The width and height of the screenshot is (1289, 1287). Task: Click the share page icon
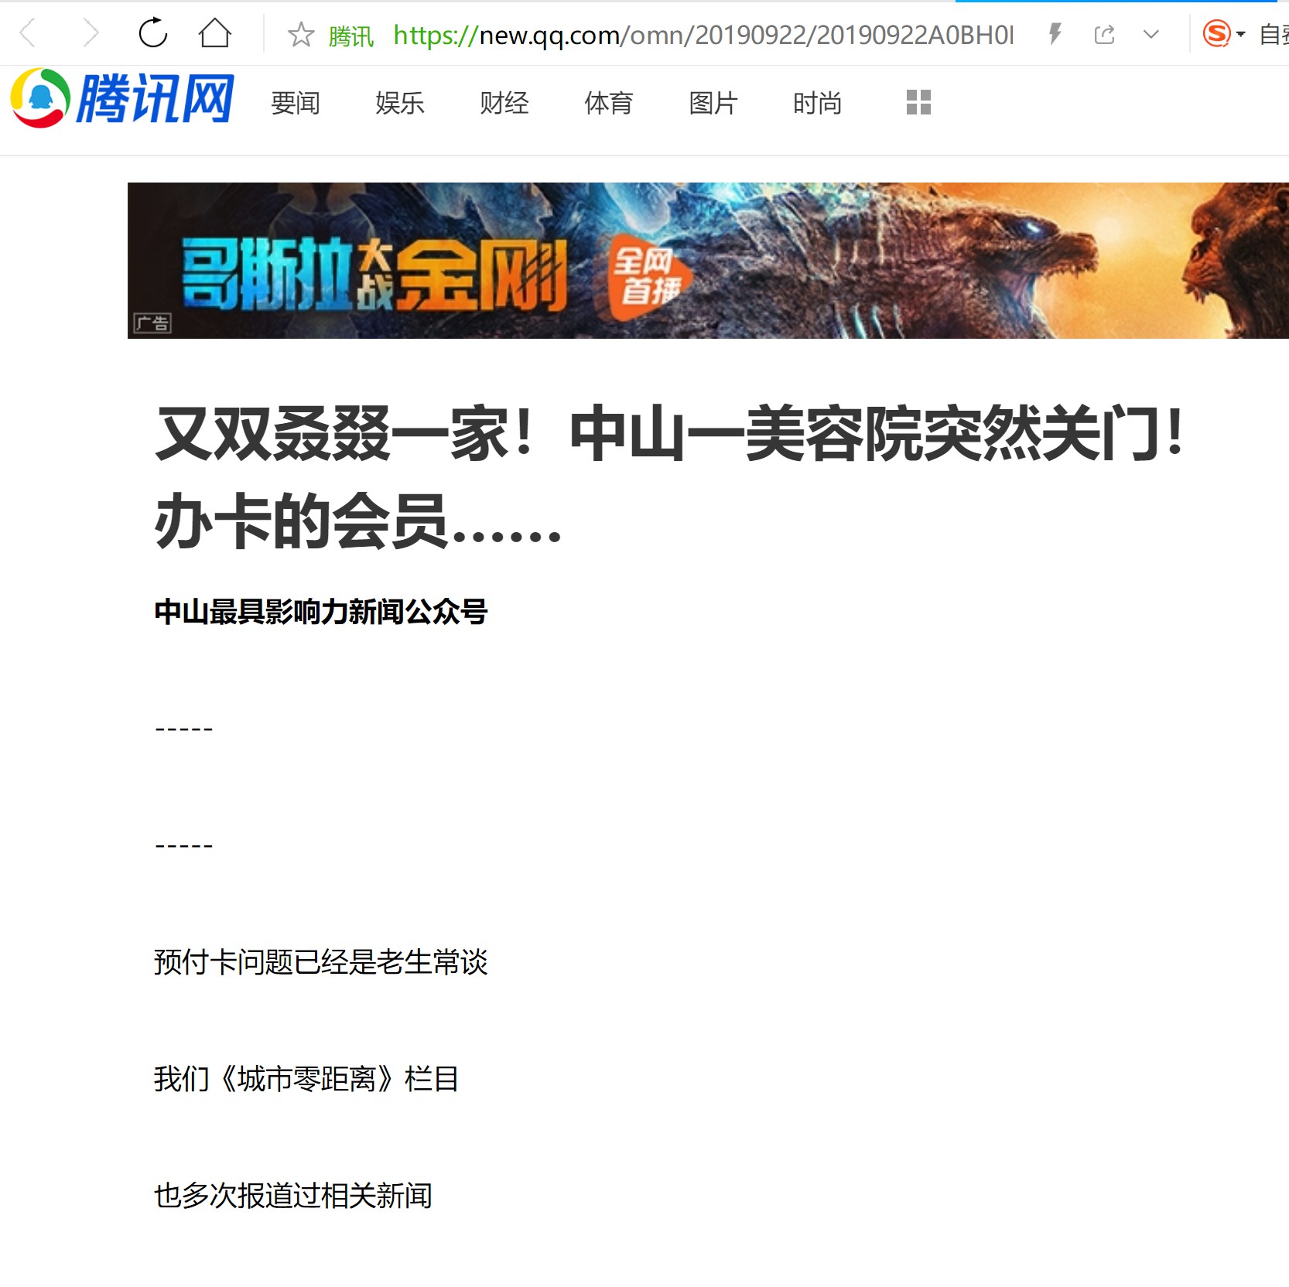tap(1105, 34)
